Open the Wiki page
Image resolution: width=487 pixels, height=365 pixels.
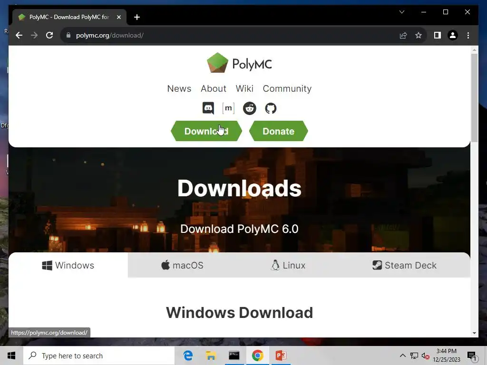coord(244,88)
